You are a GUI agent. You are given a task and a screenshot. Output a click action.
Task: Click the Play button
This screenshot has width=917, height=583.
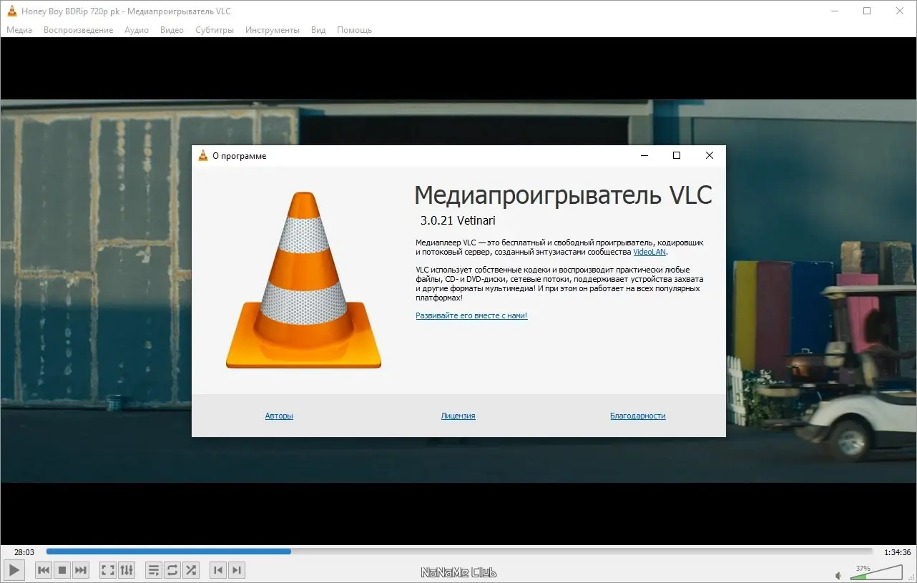(x=14, y=570)
